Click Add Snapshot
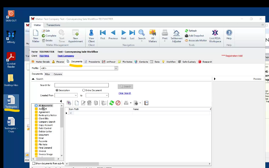This screenshot has height=168, width=269. coord(194,36)
